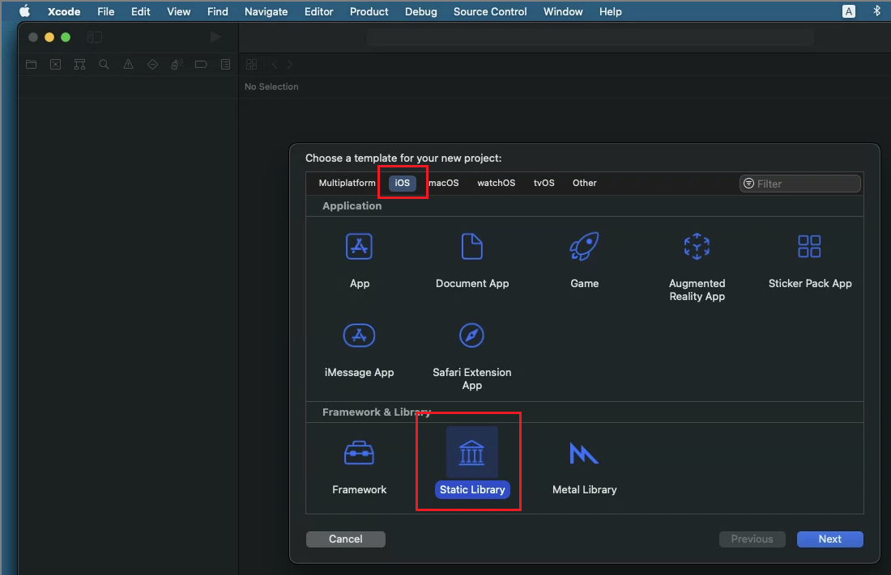
Task: Click the No Selection jump bar text
Action: pos(271,87)
